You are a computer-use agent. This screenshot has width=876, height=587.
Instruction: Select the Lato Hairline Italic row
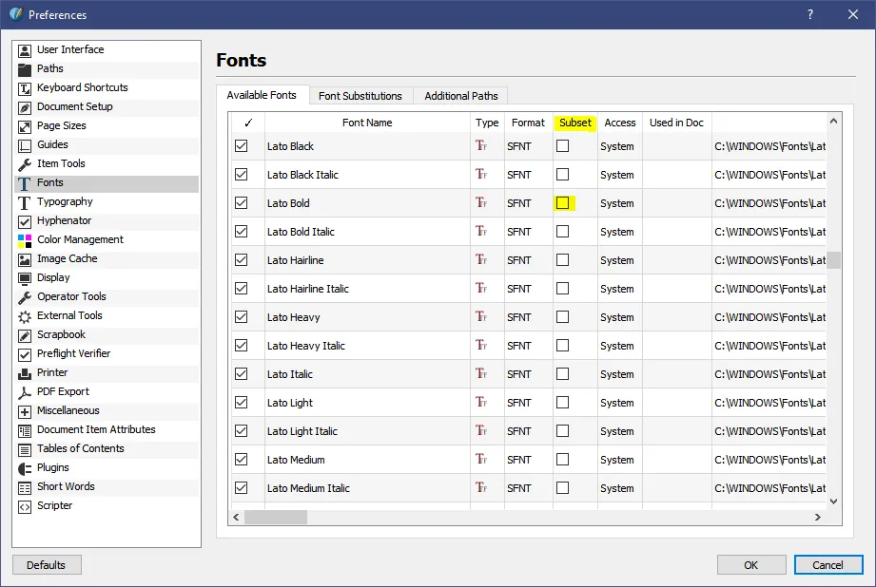529,289
